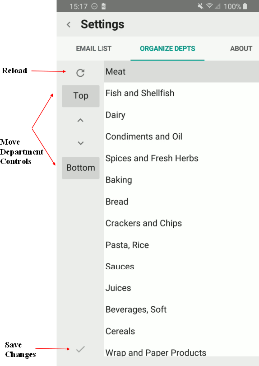Tap the battery icon in status bar

(245, 6)
